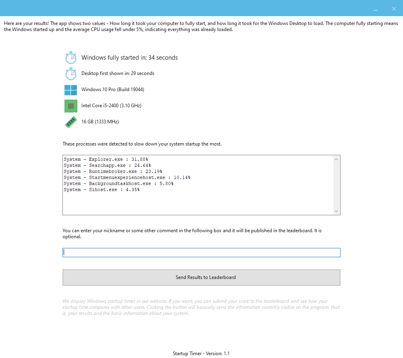
Task: Select the Sihost.exe : 4.35% line
Action: coord(102,189)
